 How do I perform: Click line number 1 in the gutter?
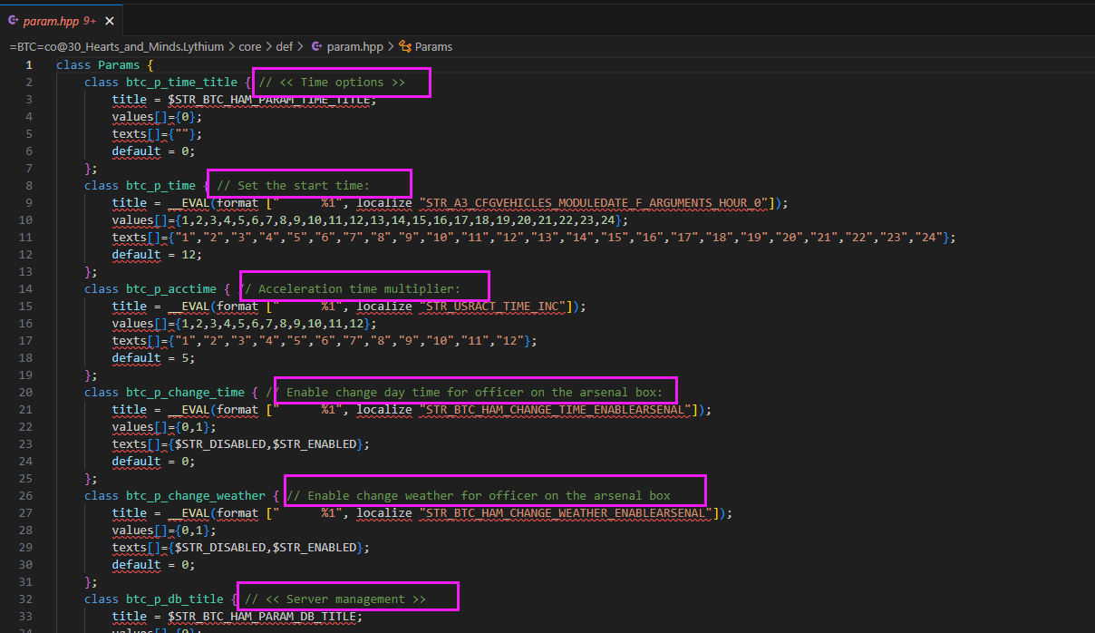[29, 64]
